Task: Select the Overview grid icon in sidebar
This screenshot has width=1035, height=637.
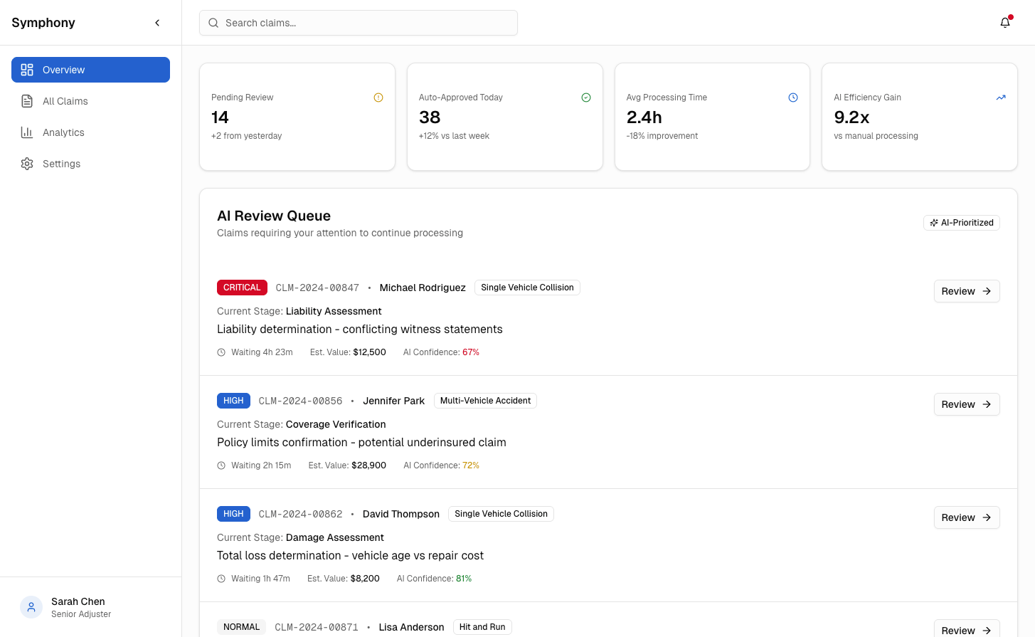Action: tap(27, 70)
